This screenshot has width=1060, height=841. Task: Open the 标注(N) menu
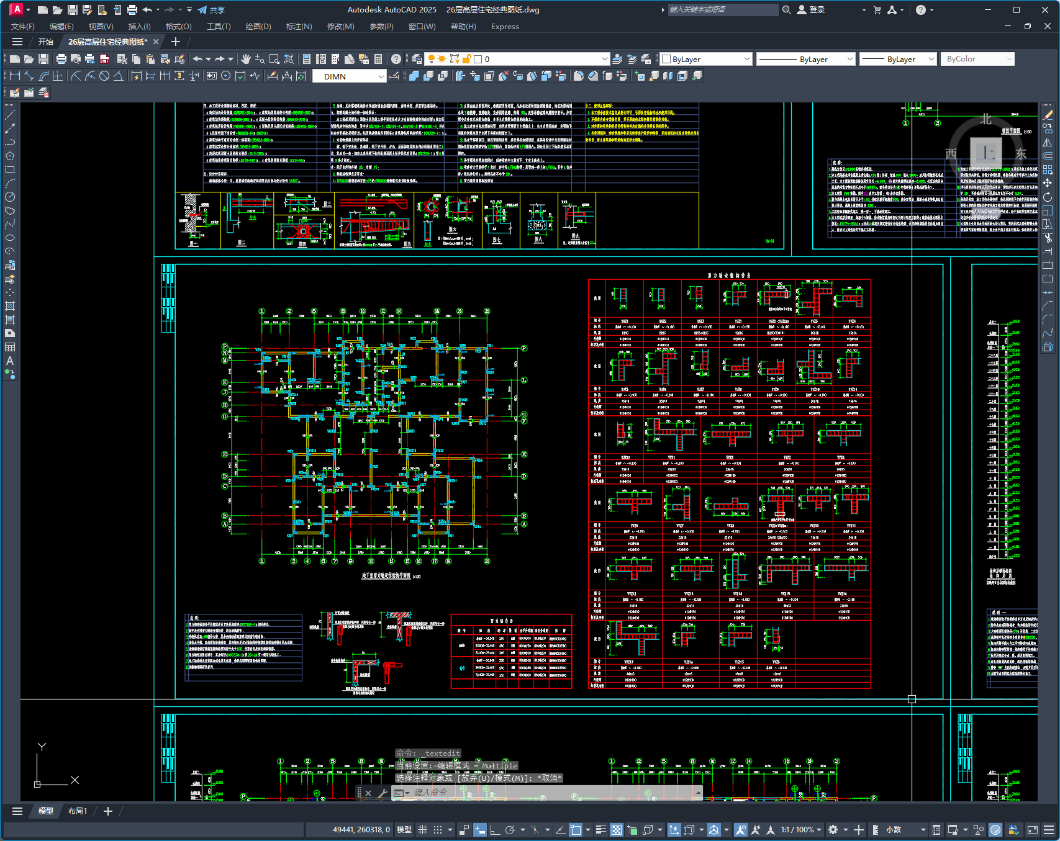(x=299, y=27)
